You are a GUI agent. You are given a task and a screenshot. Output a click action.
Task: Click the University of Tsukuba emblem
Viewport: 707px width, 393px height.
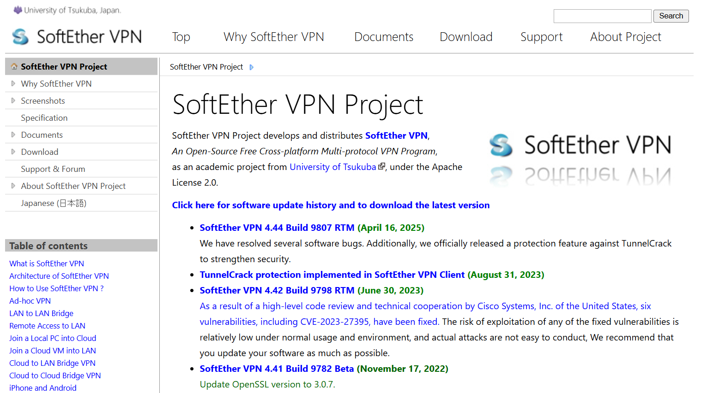click(17, 10)
